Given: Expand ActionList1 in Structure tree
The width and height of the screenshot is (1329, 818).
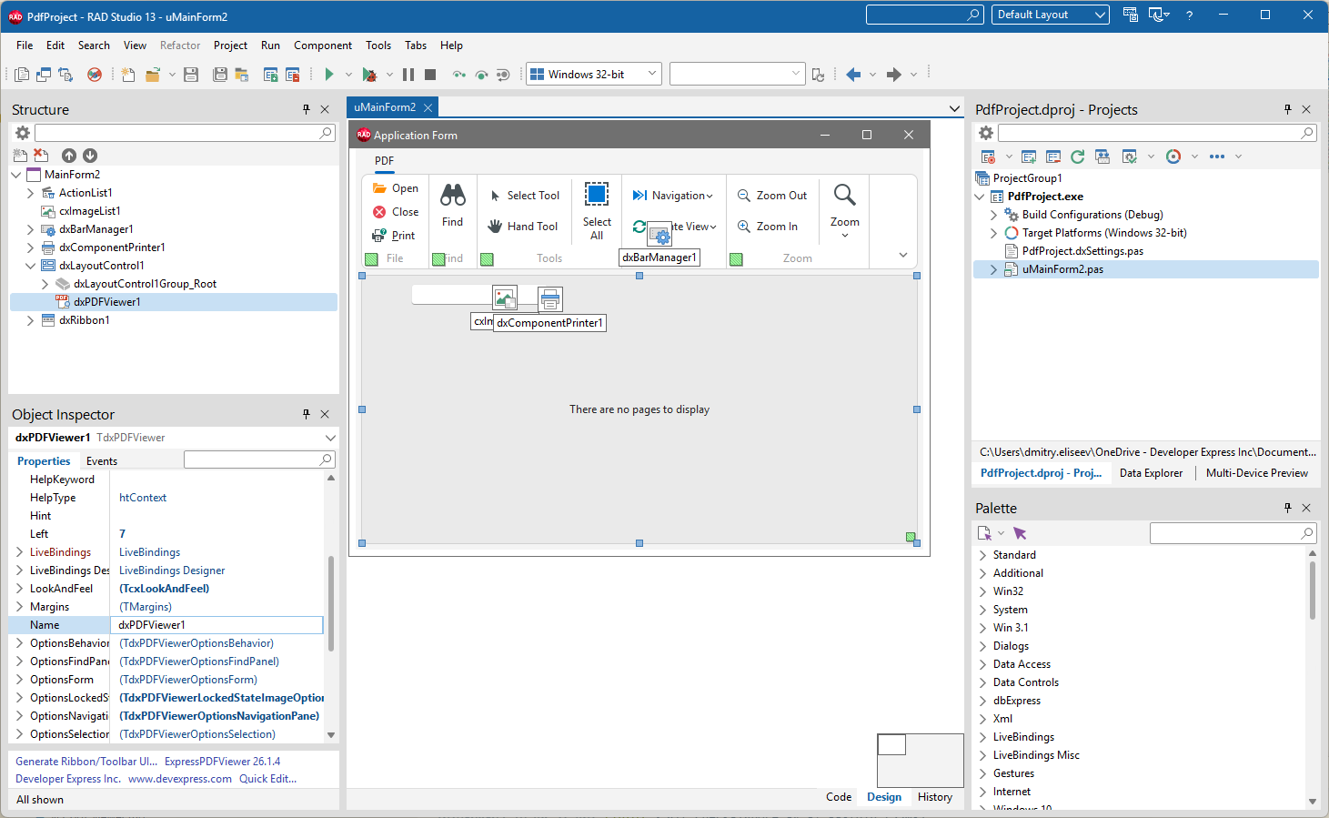Looking at the screenshot, I should pyautogui.click(x=30, y=193).
